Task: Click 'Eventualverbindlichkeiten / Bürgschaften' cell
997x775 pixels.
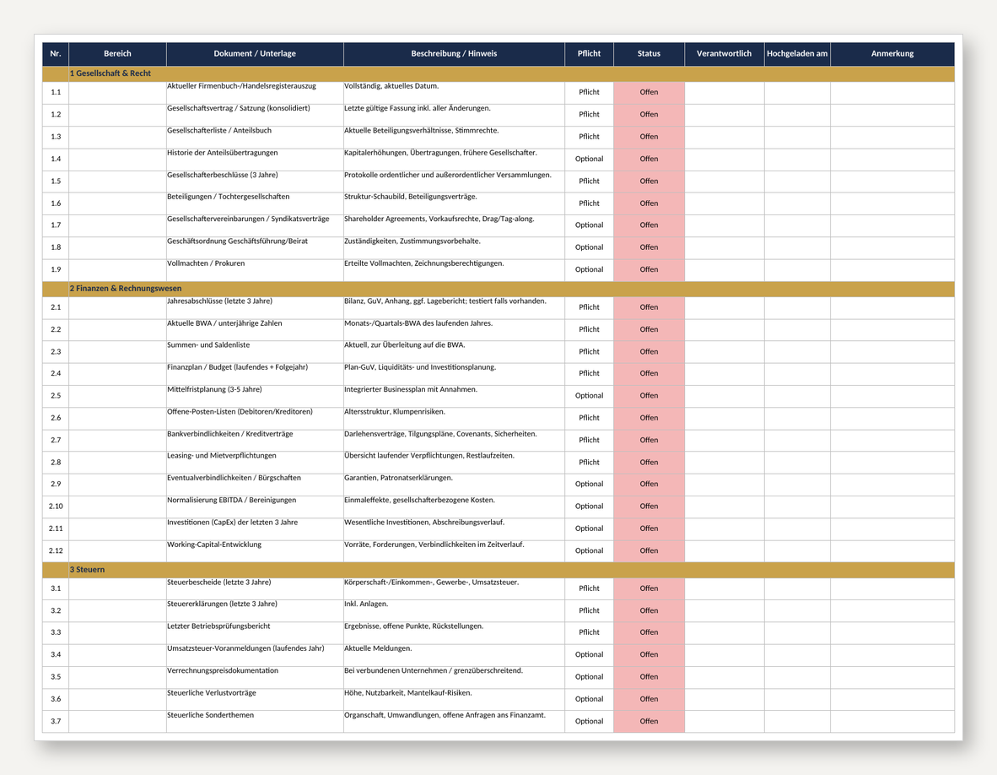Action: click(255, 485)
